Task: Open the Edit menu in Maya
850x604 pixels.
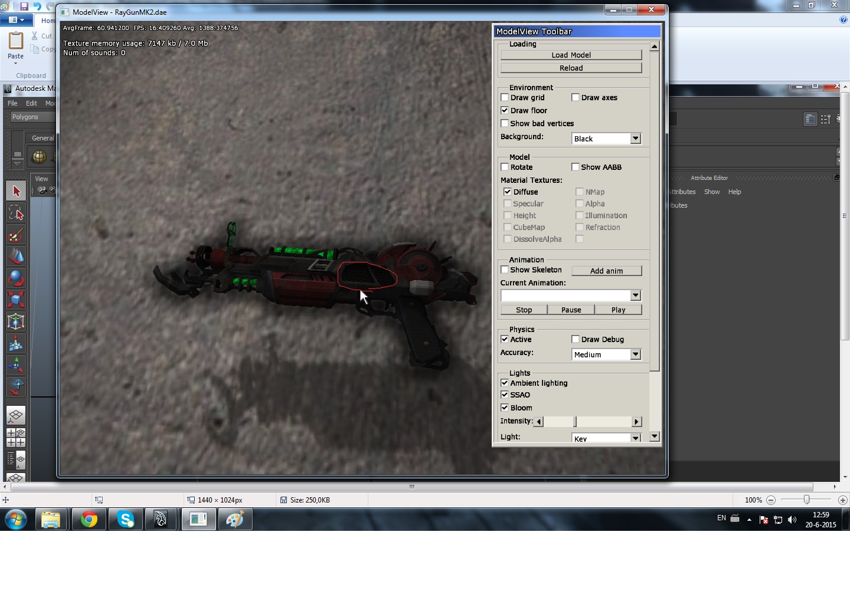Action: tap(31, 103)
